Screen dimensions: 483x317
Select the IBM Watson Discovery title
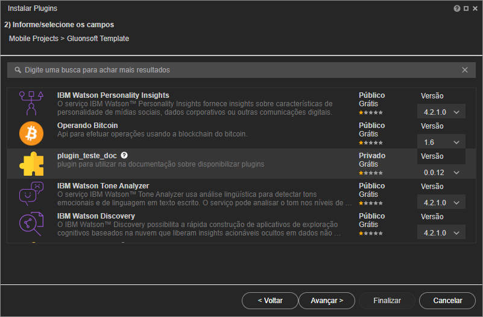96,216
